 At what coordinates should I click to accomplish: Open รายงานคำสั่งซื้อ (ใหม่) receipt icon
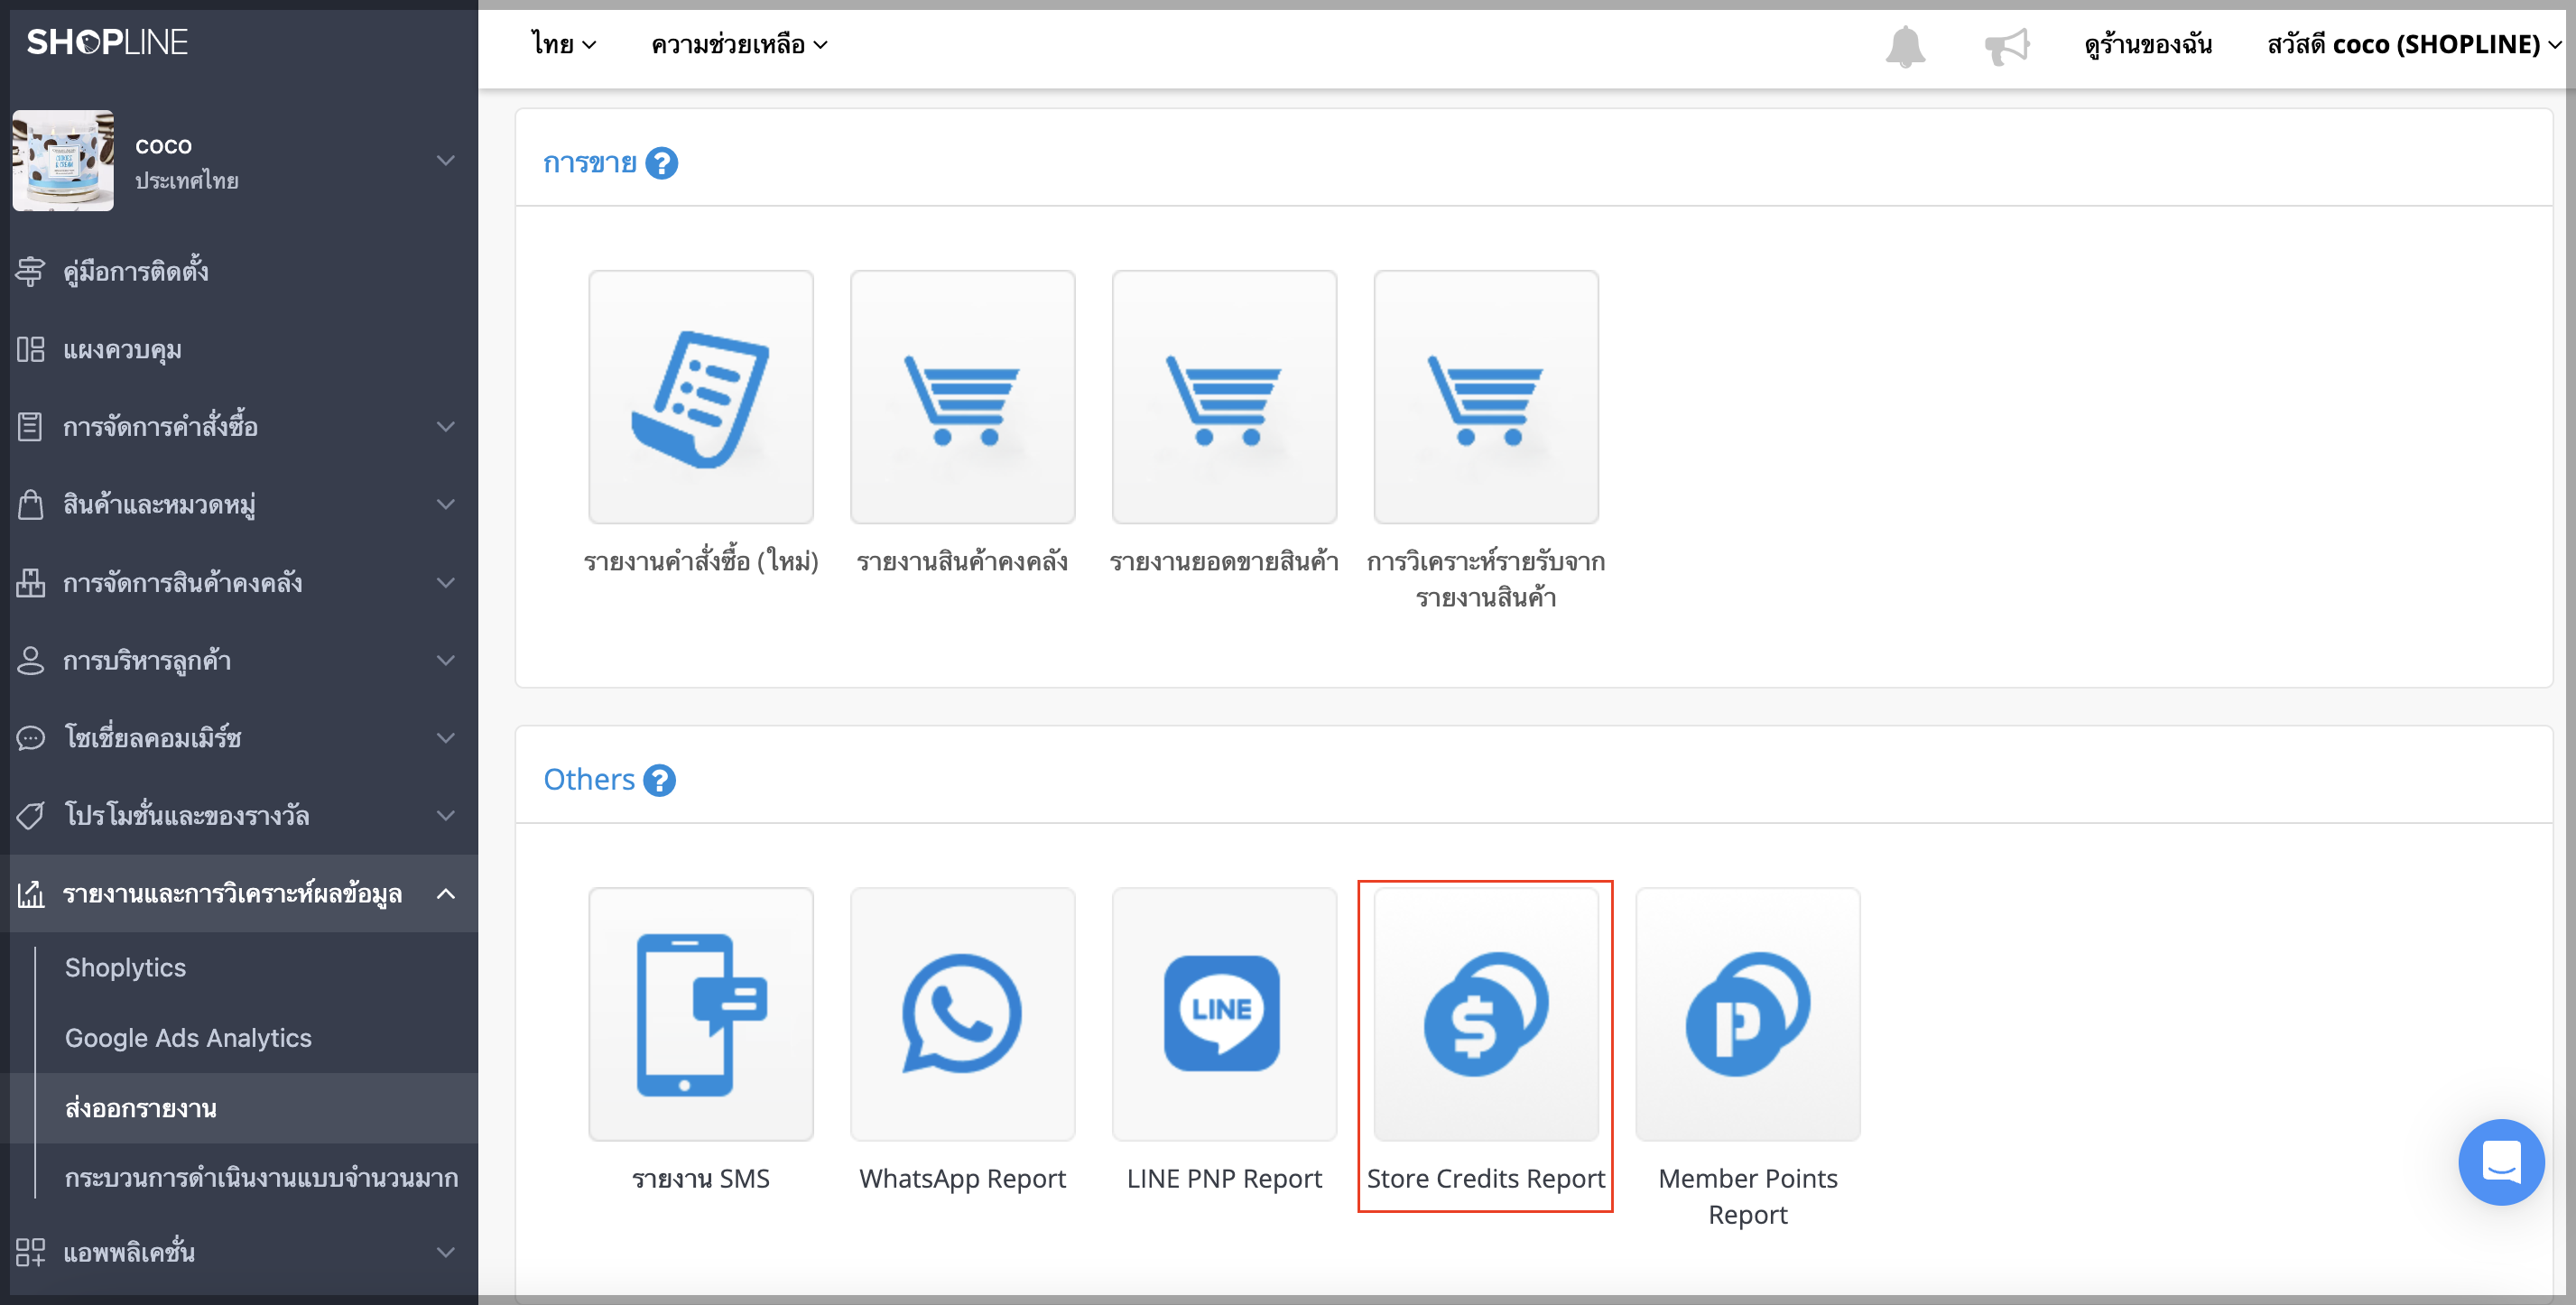tap(701, 397)
